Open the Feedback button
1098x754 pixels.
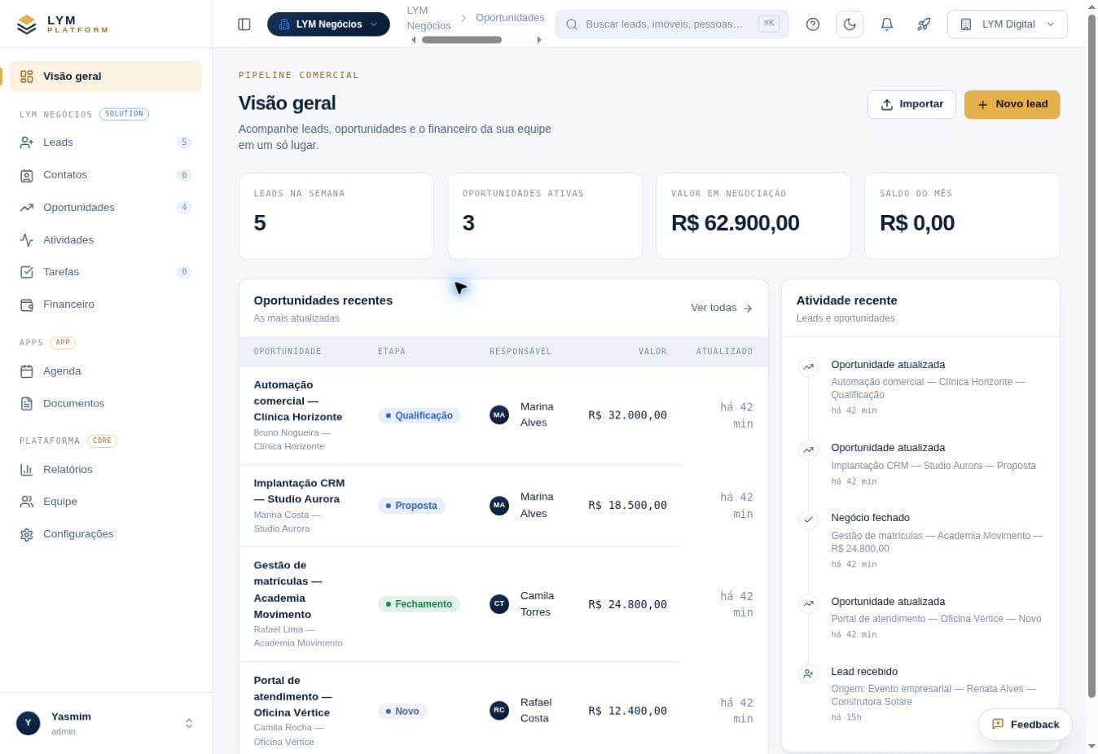(x=1026, y=725)
